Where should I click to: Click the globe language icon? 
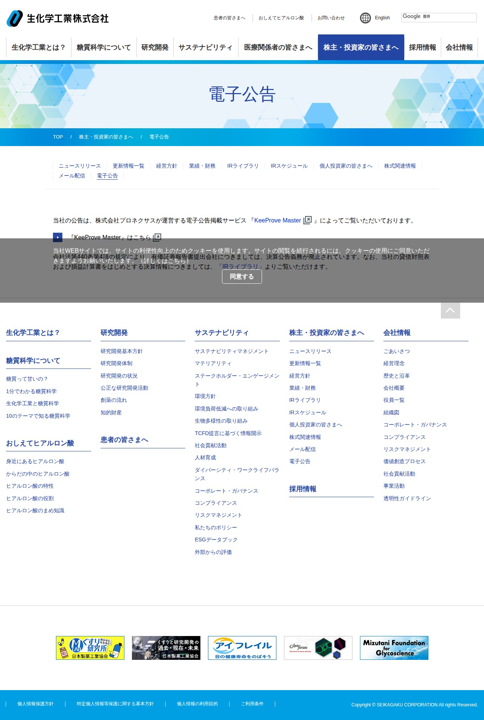365,18
